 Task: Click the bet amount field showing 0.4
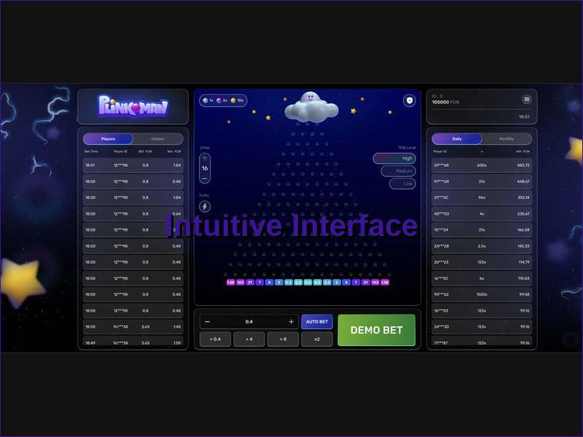(249, 322)
